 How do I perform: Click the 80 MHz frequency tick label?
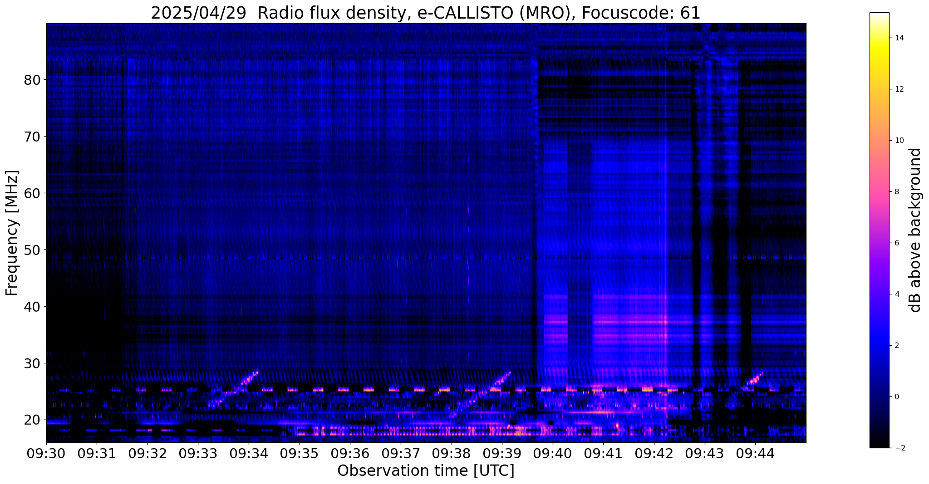[32, 80]
